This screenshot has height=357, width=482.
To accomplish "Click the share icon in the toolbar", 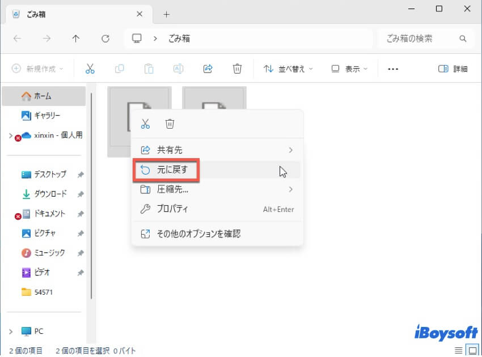I will [208, 69].
